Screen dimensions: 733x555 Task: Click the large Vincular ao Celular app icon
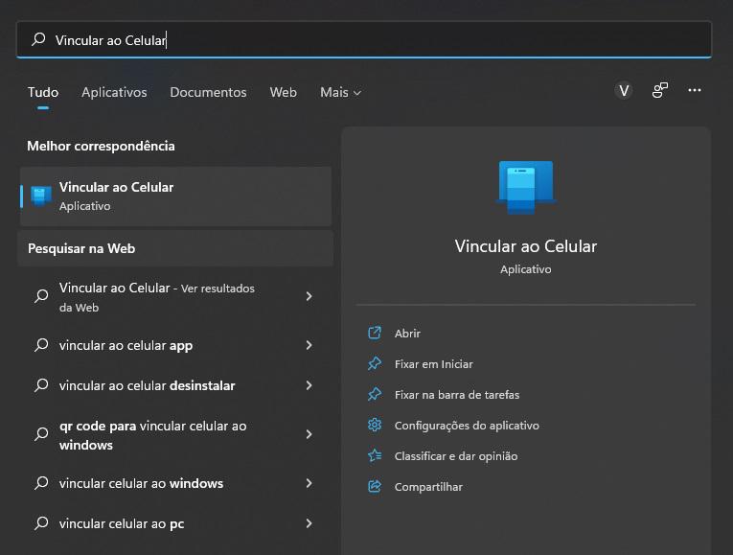point(526,188)
